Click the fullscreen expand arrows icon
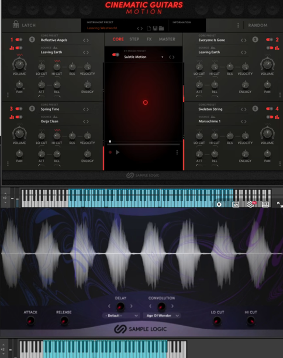 [280, 205]
